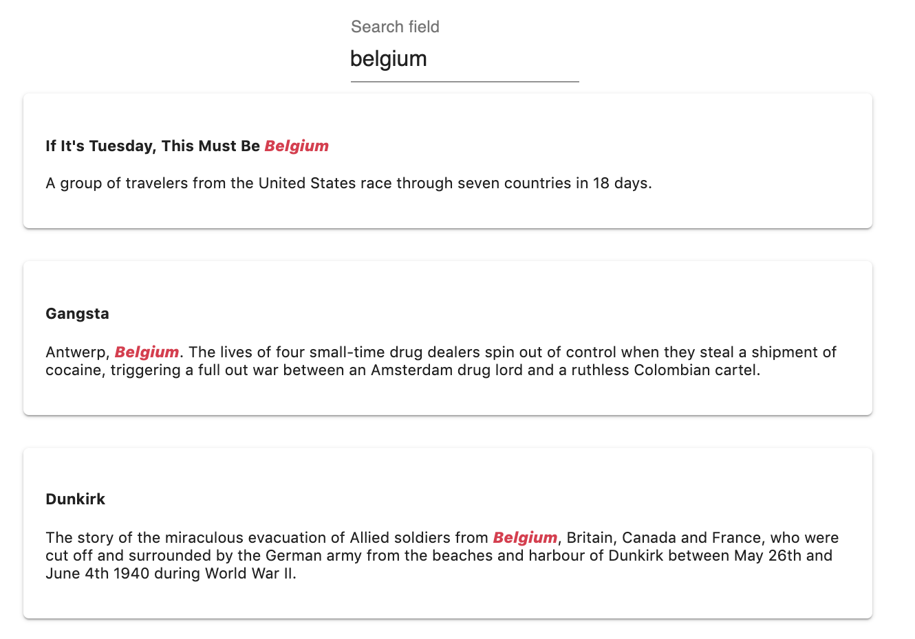Select the highlighted 'Belgium' in Dunkirk description
915x639 pixels.
[x=526, y=537]
